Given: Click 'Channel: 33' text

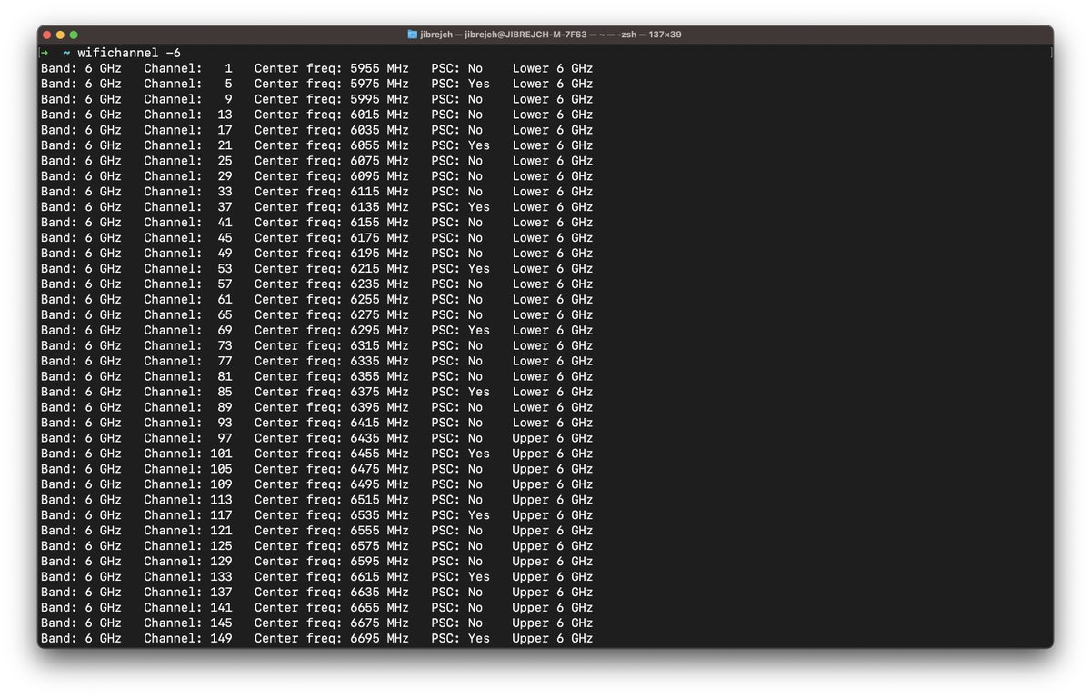Looking at the screenshot, I should [x=187, y=192].
